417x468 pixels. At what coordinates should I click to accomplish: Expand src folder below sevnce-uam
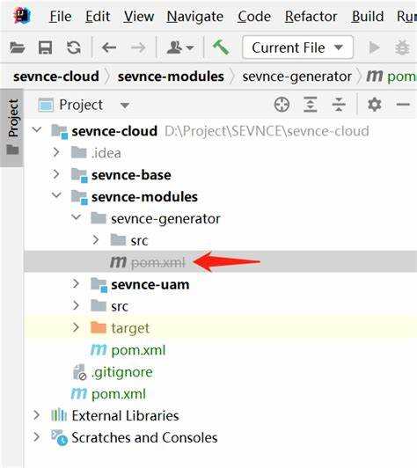pos(76,305)
